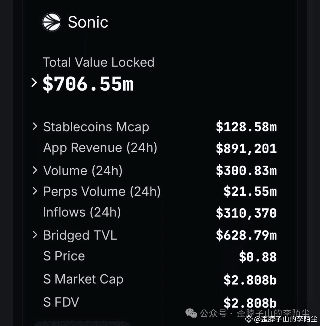Screen dimensions: 320x326
Task: Click the Inflows (24h) label
Action: (82, 212)
